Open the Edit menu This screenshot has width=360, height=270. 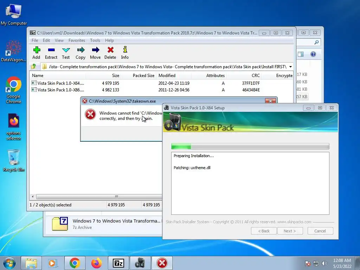tap(46, 40)
